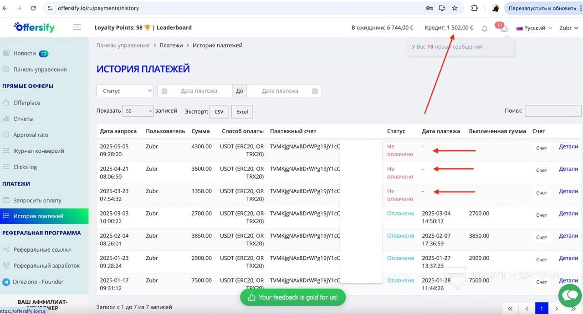The height and width of the screenshot is (314, 583).
Task: Click the green chat bubble icon
Action: (x=569, y=295)
